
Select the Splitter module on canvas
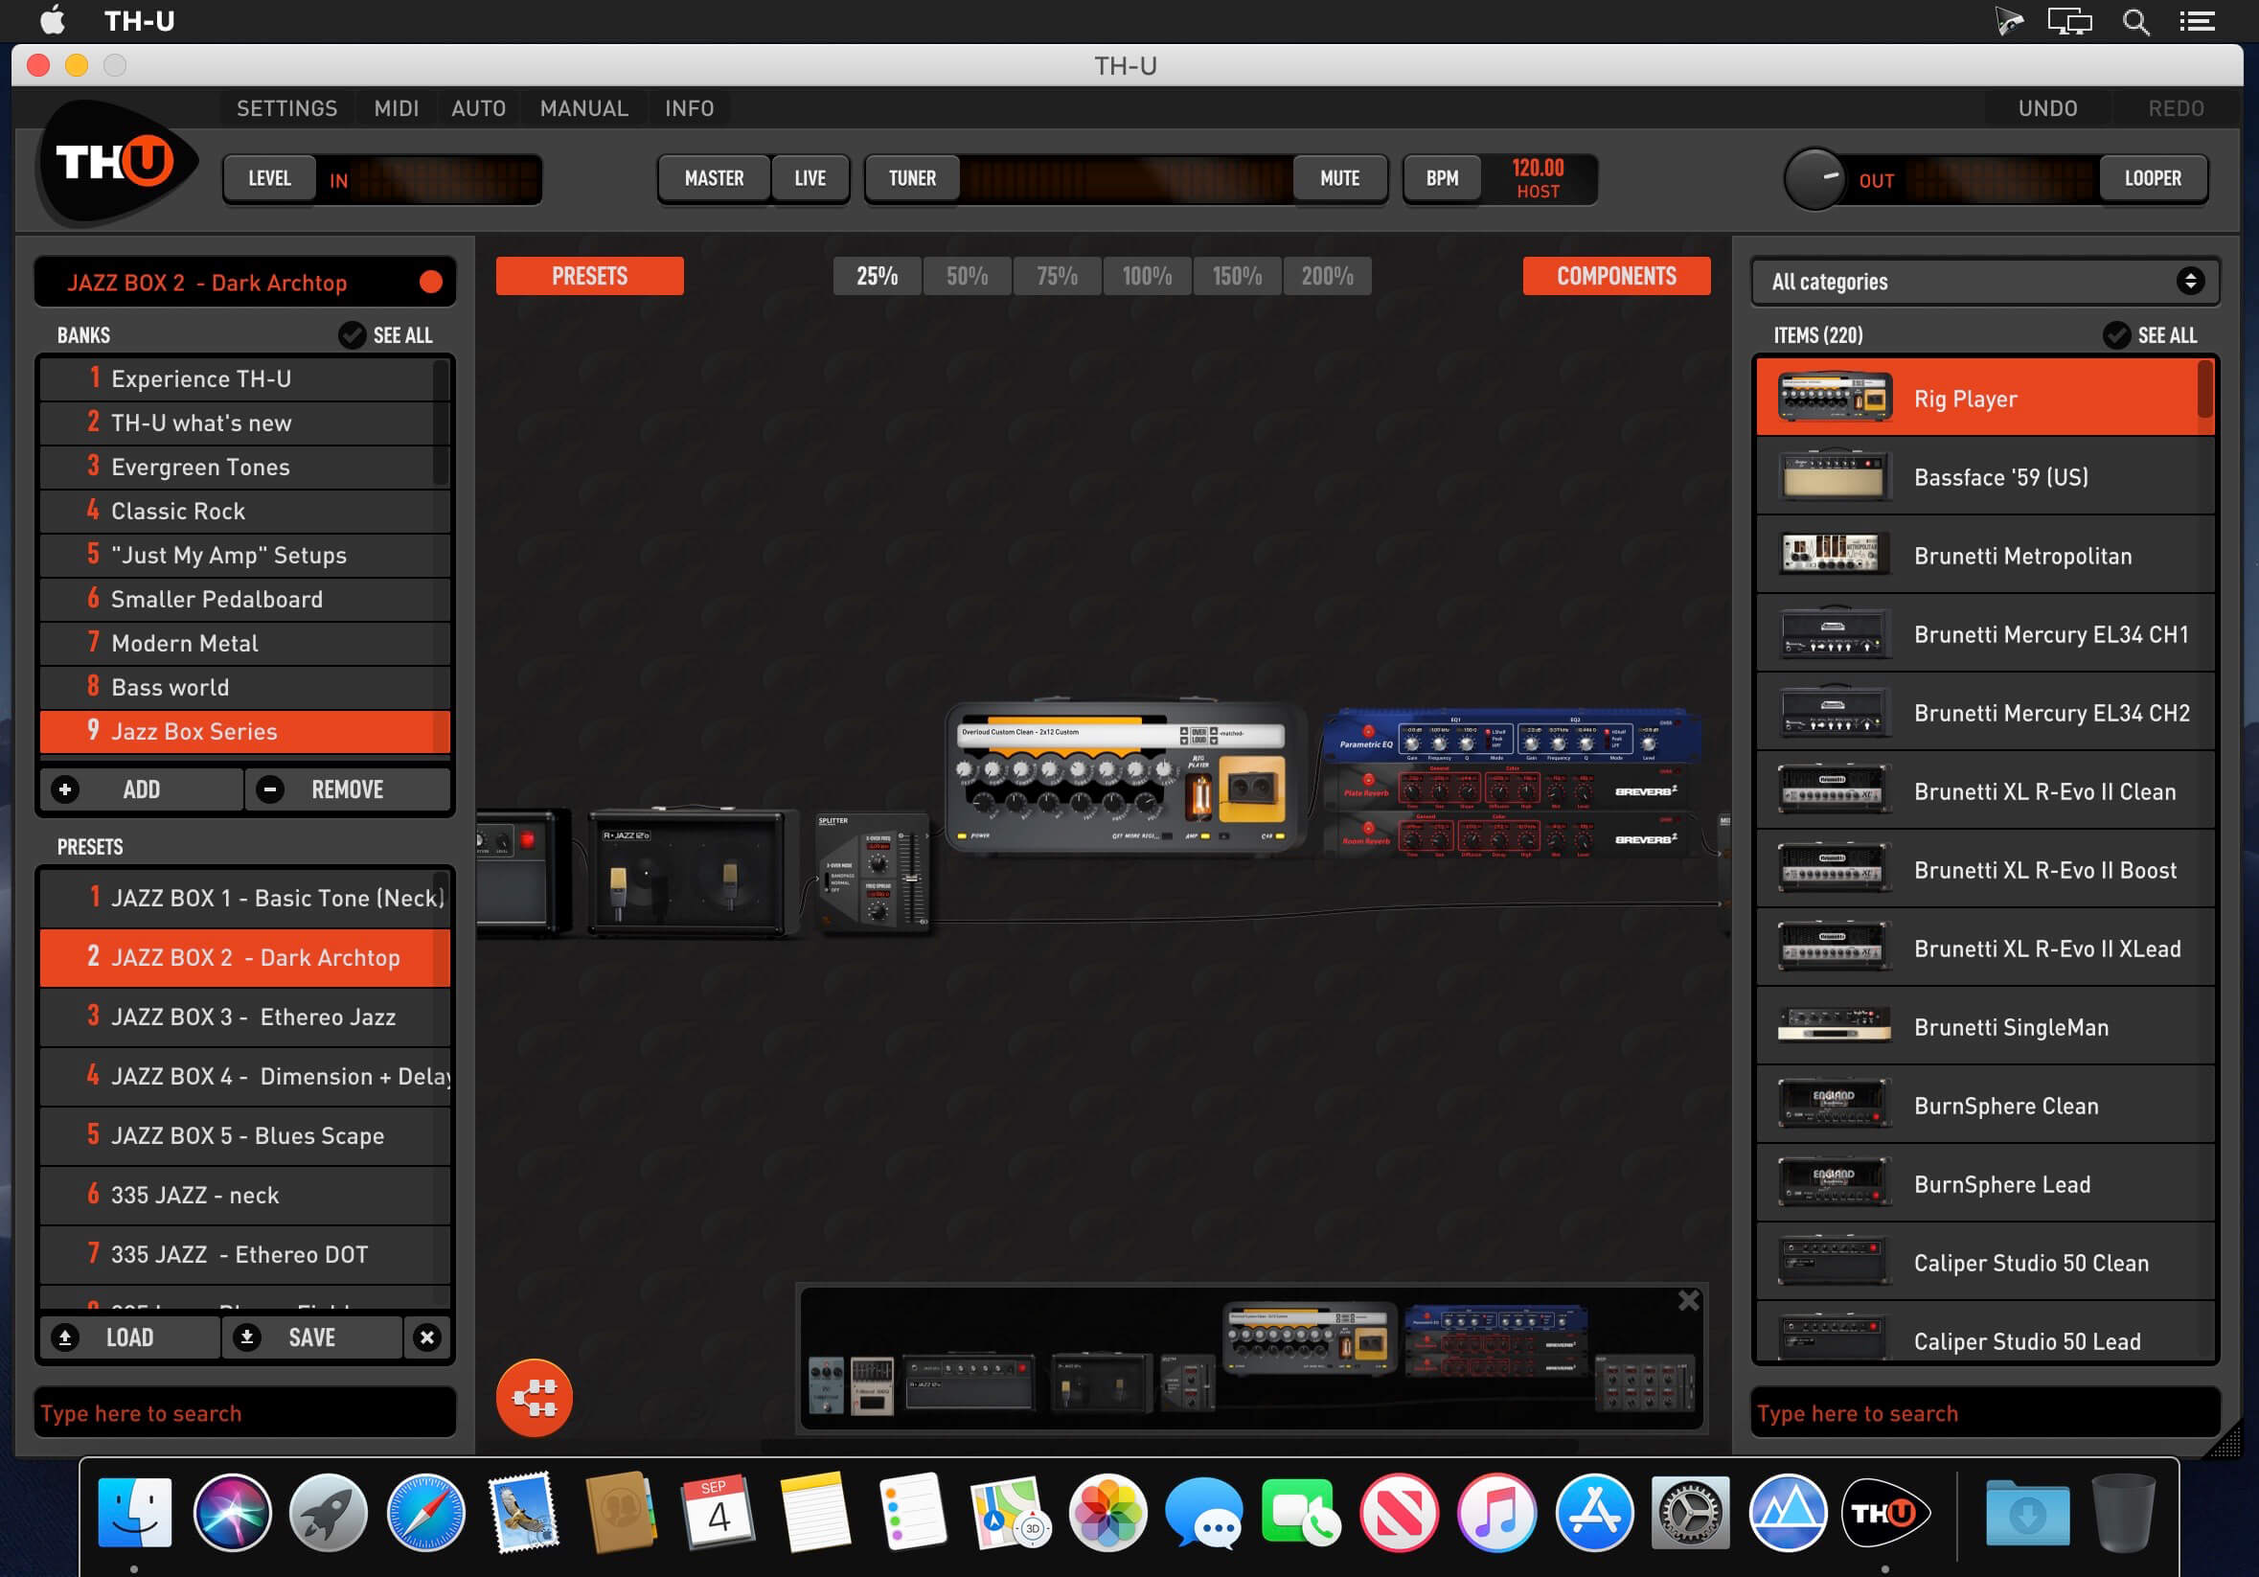click(873, 873)
